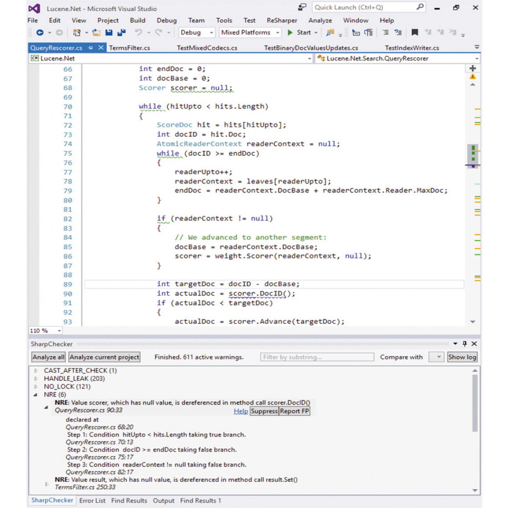Click the Report FP button
This screenshot has width=508, height=508.
click(295, 411)
